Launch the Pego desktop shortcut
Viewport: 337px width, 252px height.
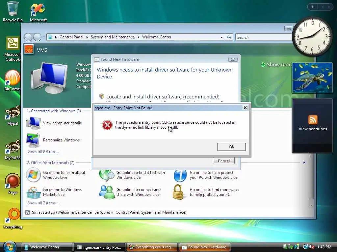click(x=13, y=184)
